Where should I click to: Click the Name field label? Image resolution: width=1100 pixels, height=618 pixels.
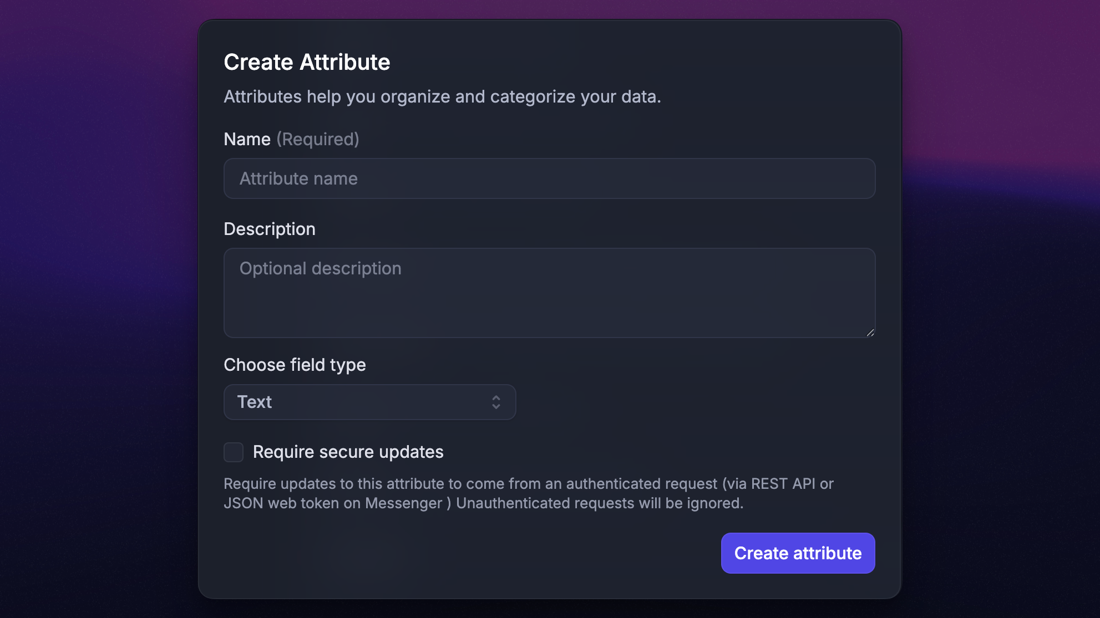(x=247, y=139)
